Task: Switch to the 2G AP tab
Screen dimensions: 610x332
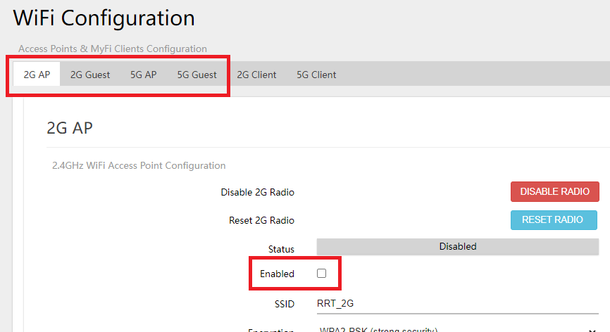Action: click(37, 75)
